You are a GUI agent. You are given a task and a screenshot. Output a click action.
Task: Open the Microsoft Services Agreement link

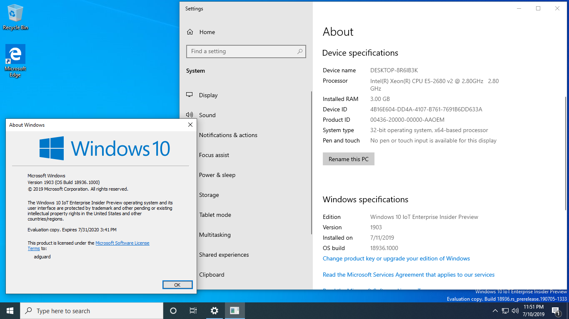pos(409,275)
